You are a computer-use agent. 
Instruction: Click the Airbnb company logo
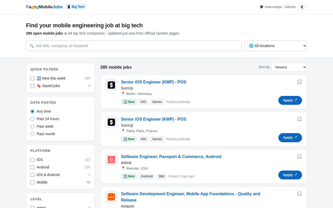point(111,160)
